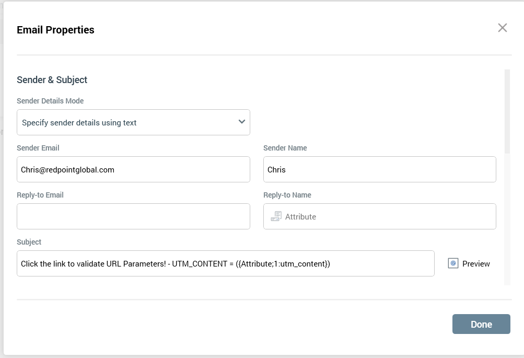This screenshot has width=524, height=358.
Task: Click the 'Sender Name' field label
Action: (285, 148)
